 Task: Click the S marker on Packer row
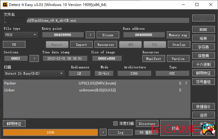point(180,83)
